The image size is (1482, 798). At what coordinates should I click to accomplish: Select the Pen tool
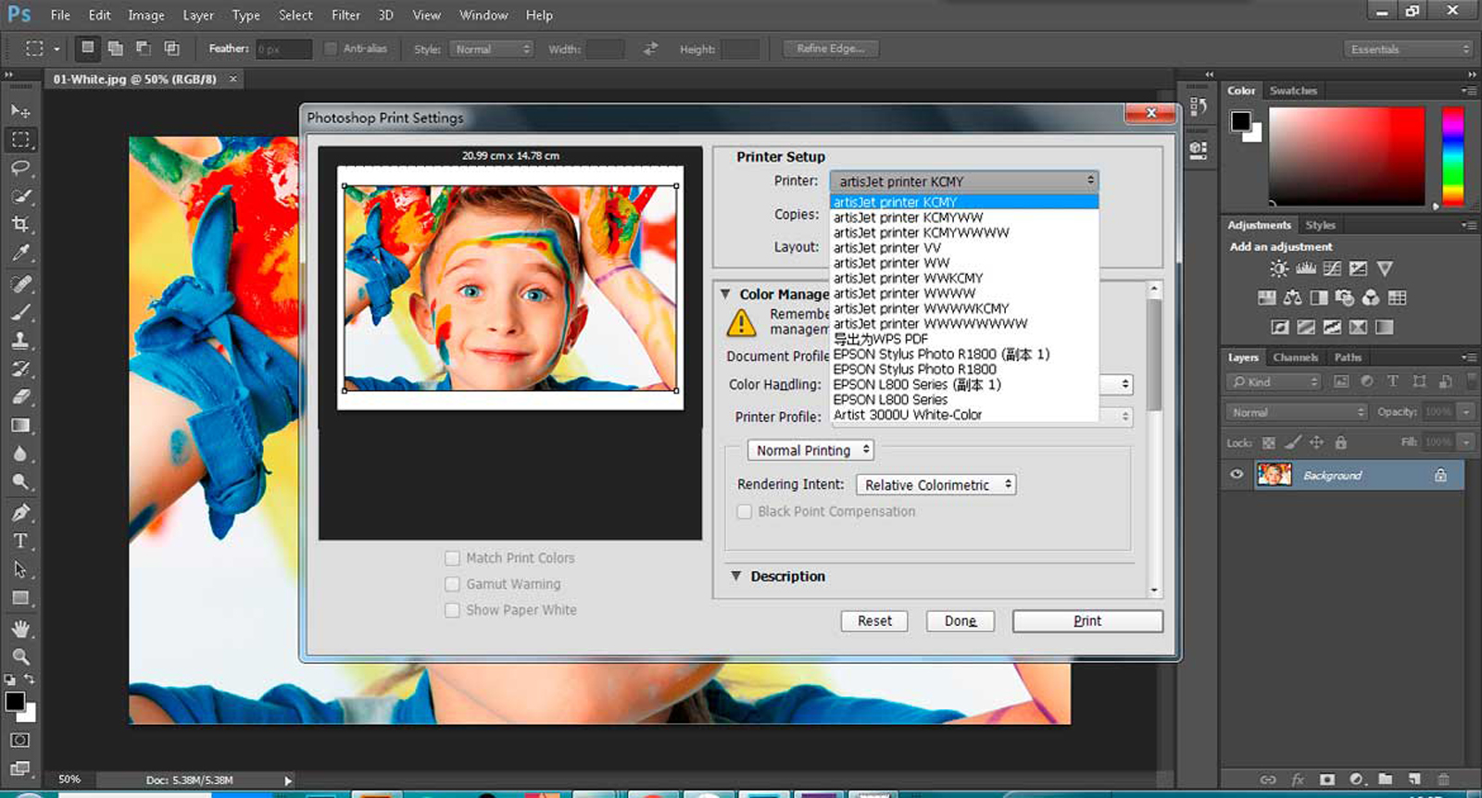pyautogui.click(x=20, y=513)
